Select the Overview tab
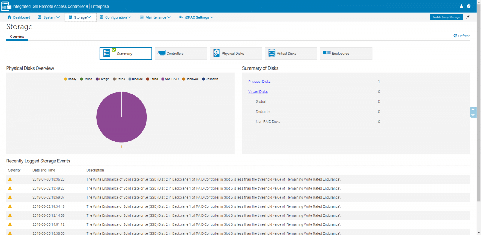The height and width of the screenshot is (235, 481). coord(17,36)
